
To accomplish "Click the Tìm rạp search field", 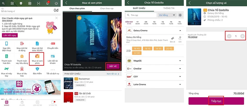I will (x=141, y=15).
